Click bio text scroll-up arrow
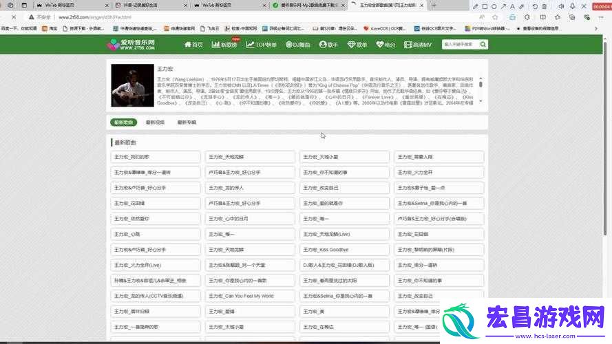 [481, 78]
